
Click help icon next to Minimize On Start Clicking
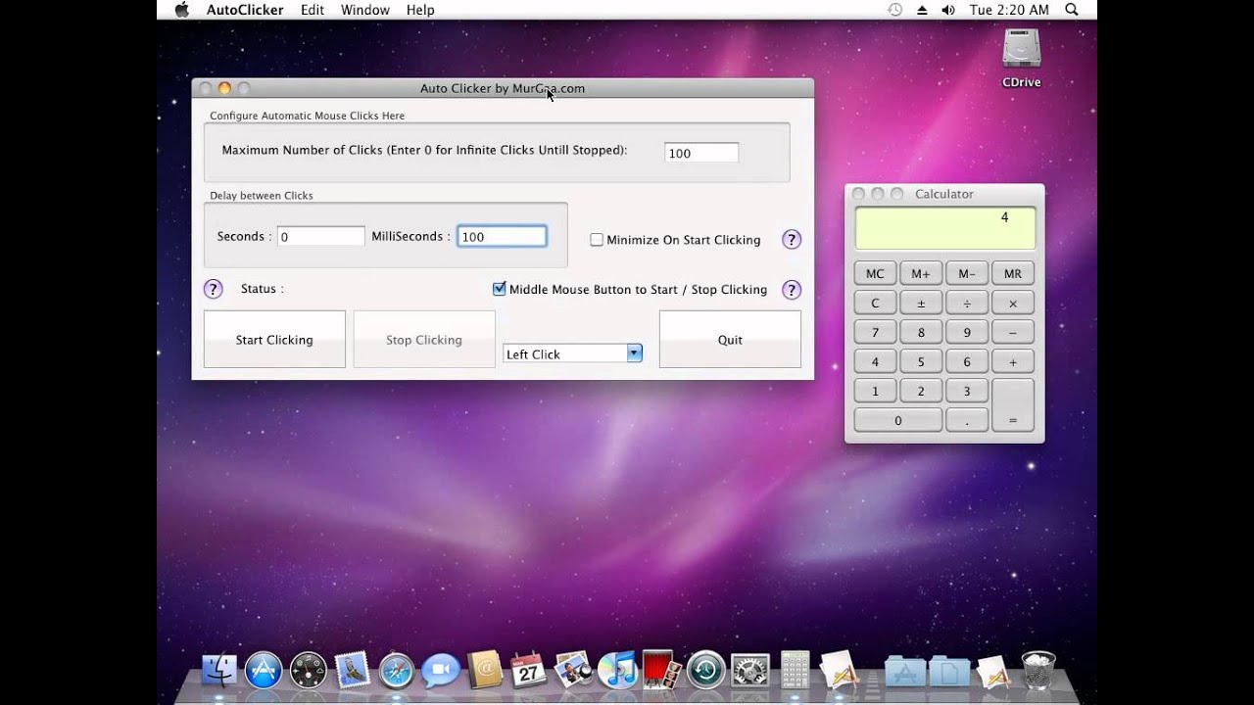792,240
